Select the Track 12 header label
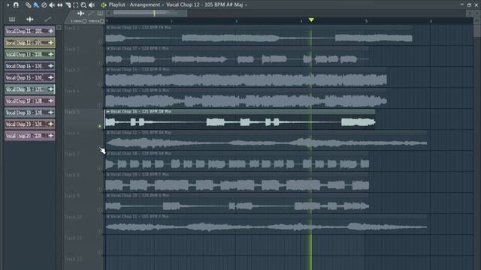This screenshot has width=481, height=270. pyautogui.click(x=73, y=259)
